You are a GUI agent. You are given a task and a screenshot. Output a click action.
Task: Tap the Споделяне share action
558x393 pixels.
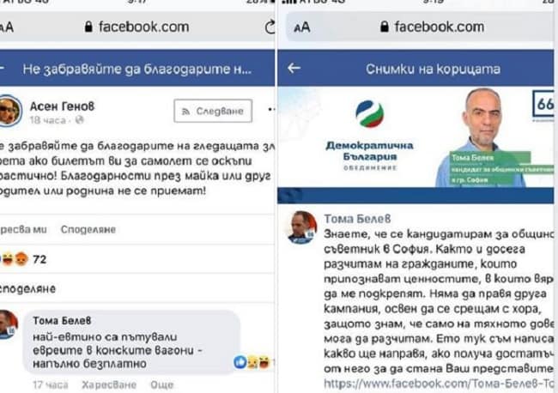(x=88, y=229)
